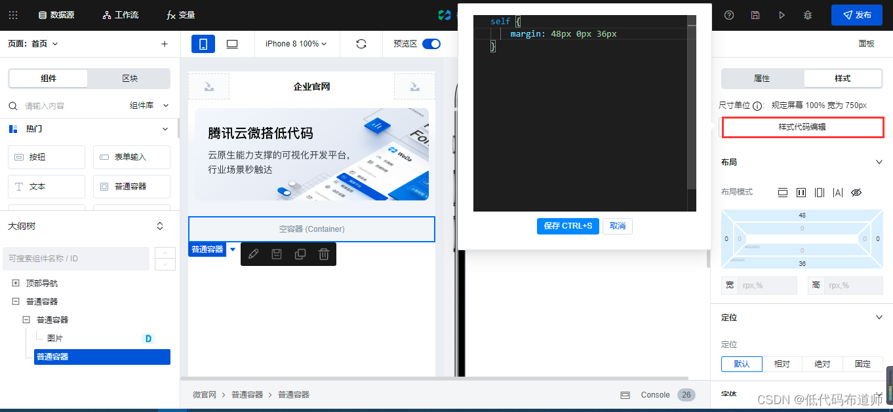Click the 腾讯云微搭低代码 banner image

[x=311, y=154]
